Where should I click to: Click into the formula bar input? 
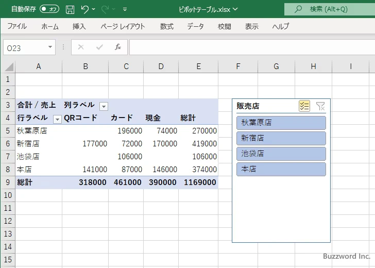(252, 47)
